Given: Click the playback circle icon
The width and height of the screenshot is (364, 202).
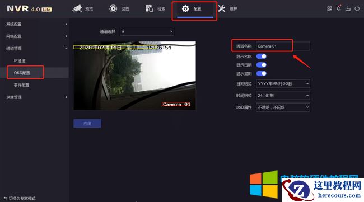Looking at the screenshot, I should (x=113, y=8).
